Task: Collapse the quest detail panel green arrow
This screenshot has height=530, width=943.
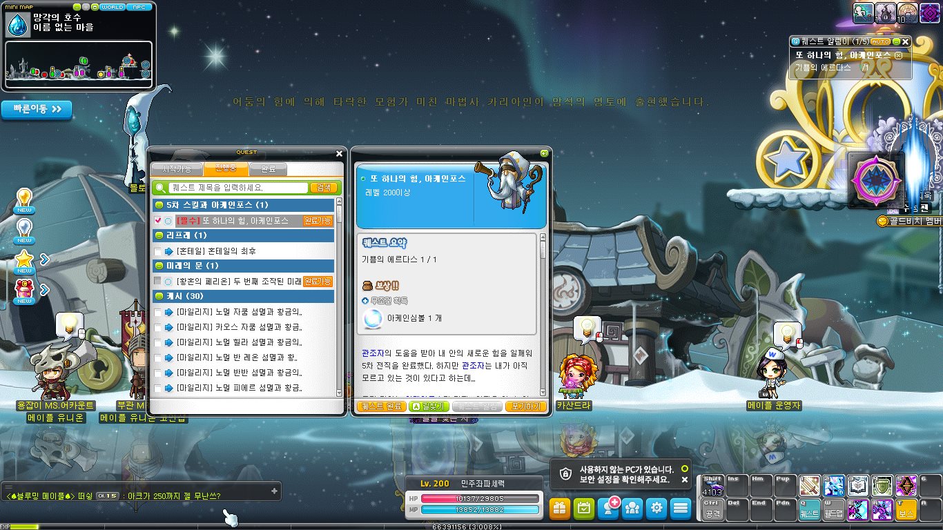Action: click(544, 153)
